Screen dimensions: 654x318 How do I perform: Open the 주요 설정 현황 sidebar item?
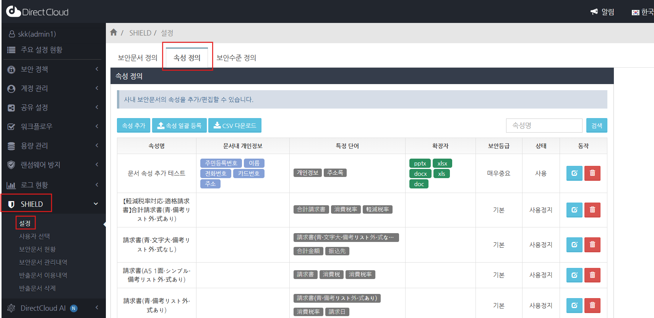tap(41, 50)
